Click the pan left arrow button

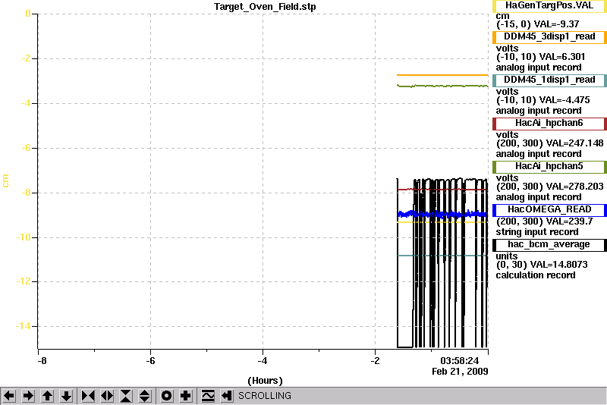click(x=9, y=396)
